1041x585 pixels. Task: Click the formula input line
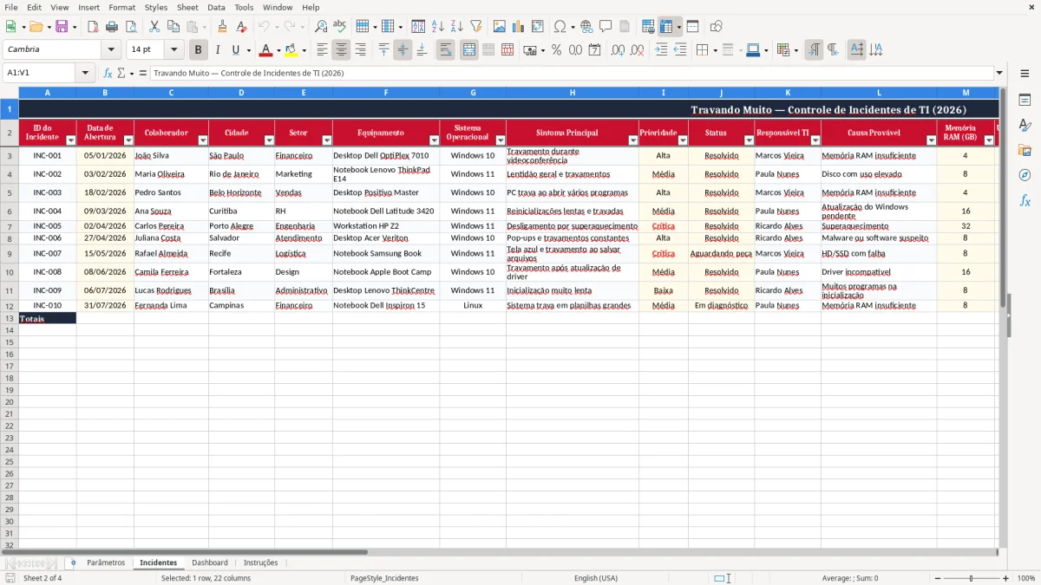(571, 73)
